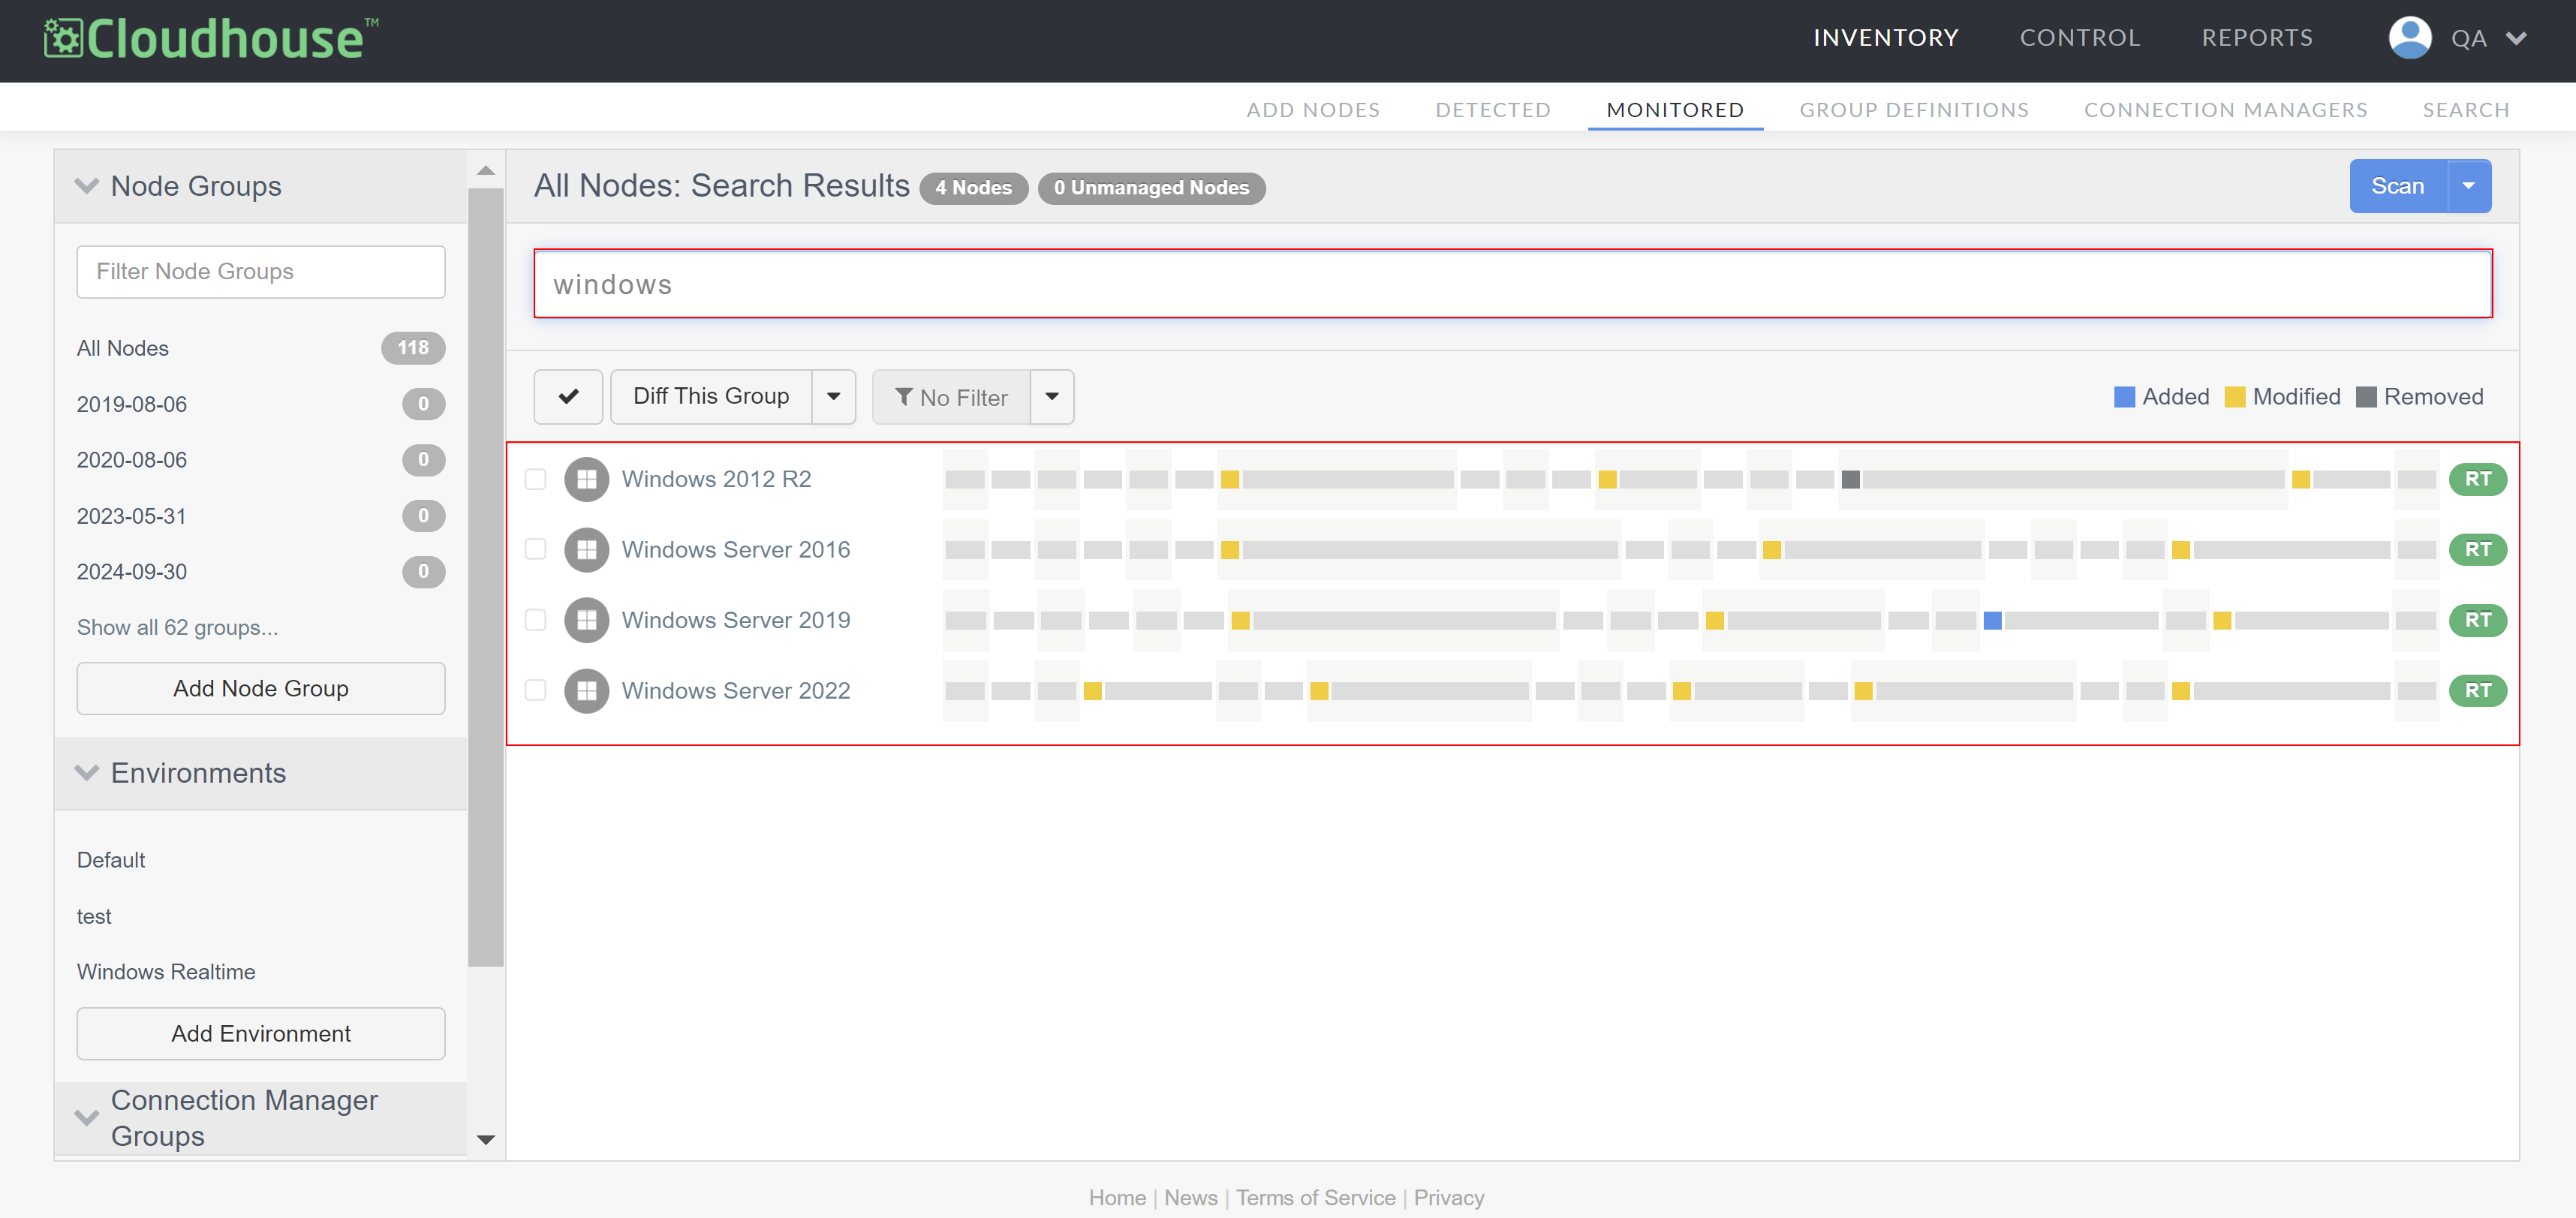2576x1218 pixels.
Task: Click the 0 Unmanaged Nodes badge
Action: click(x=1151, y=188)
